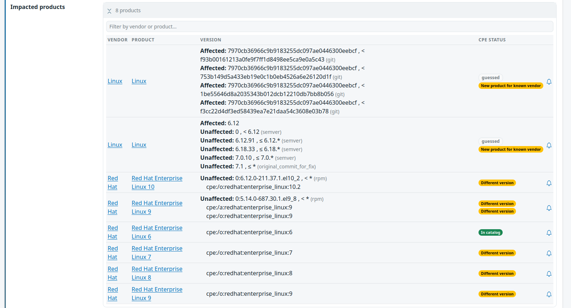The width and height of the screenshot is (571, 308).
Task: Click Different version badge for Linux 10
Action: [x=497, y=183]
